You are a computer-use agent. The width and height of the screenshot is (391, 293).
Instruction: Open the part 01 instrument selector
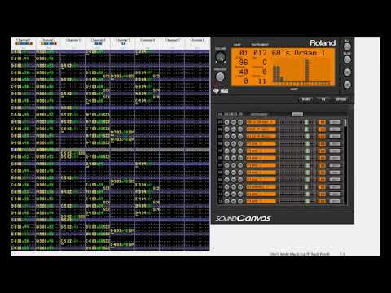click(x=261, y=122)
